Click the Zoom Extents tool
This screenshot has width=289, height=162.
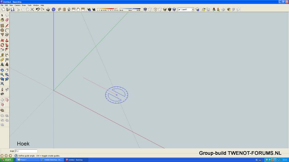2,84
